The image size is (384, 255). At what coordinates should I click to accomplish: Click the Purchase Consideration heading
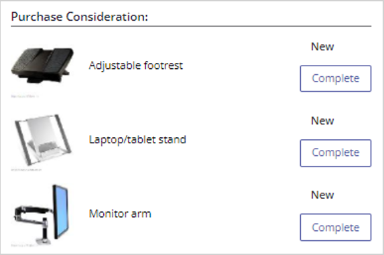80,17
